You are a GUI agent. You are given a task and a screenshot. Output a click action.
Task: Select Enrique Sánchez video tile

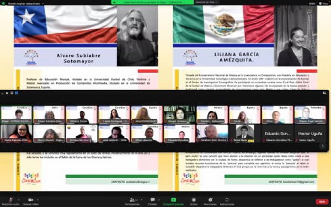[x=82, y=134]
